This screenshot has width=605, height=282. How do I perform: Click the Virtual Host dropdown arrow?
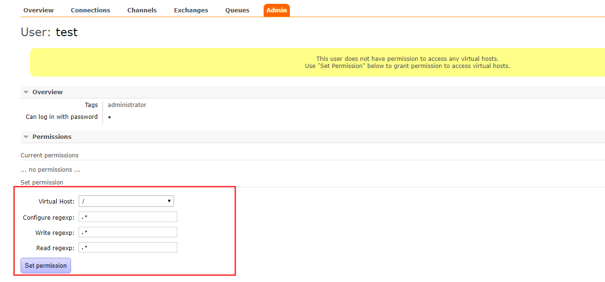tap(169, 201)
